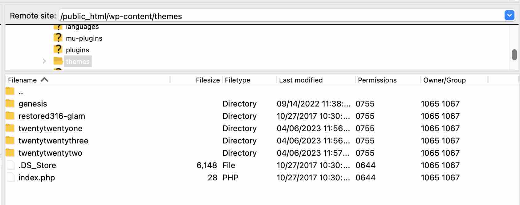Viewport: 520px width, 205px height.
Task: Click the restored316-glam folder icon
Action: [x=10, y=116]
